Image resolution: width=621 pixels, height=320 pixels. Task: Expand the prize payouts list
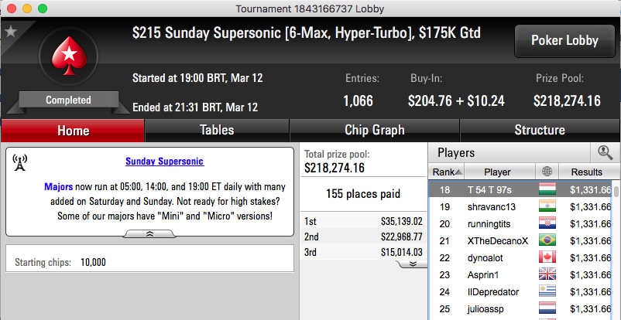pyautogui.click(x=413, y=264)
